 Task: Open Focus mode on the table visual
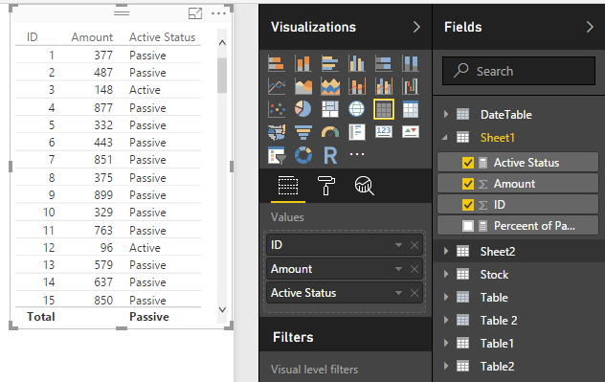point(195,13)
